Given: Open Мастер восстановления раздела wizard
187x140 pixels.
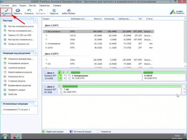Looking at the screenshot, I should (21, 39).
